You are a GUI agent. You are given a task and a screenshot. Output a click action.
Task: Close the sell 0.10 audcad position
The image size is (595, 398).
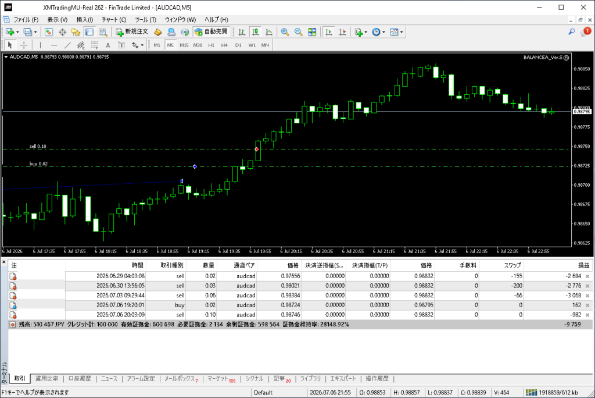(x=587, y=315)
